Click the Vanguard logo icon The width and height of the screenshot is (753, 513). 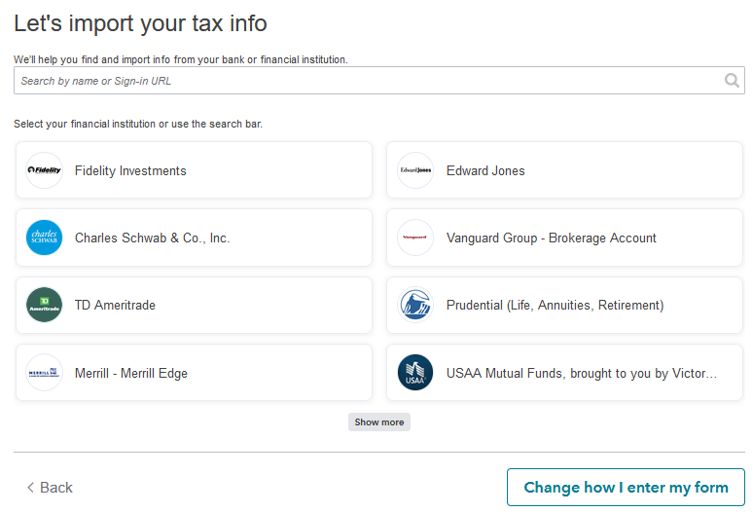click(415, 238)
